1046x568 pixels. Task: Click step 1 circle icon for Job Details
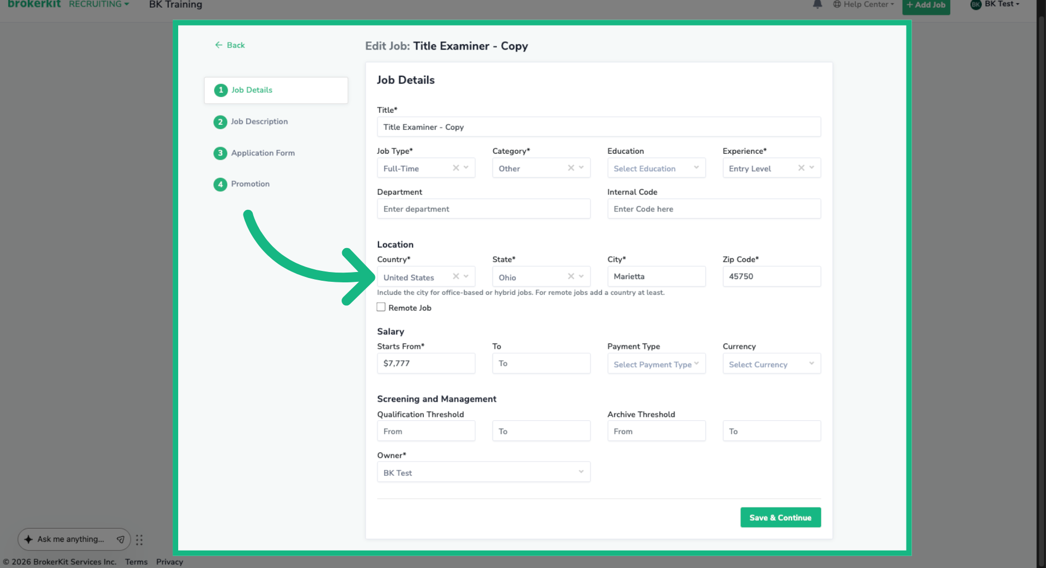pos(221,90)
